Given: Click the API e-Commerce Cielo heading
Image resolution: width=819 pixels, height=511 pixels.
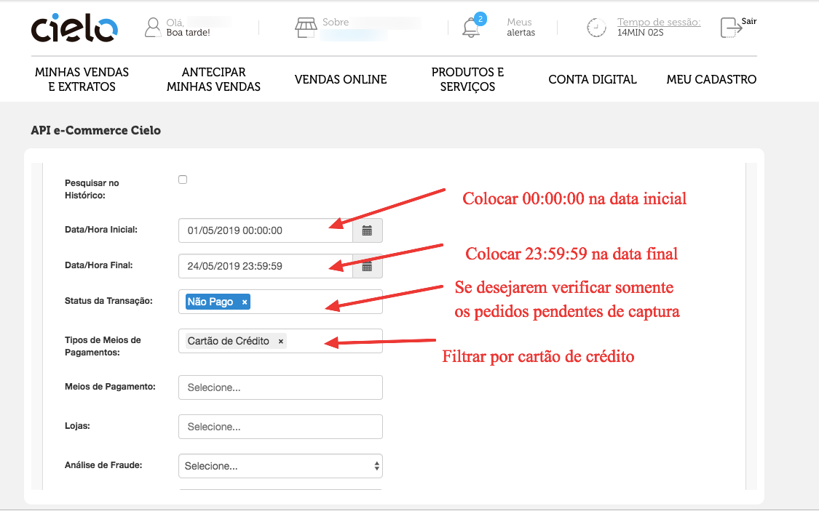Looking at the screenshot, I should (x=95, y=130).
